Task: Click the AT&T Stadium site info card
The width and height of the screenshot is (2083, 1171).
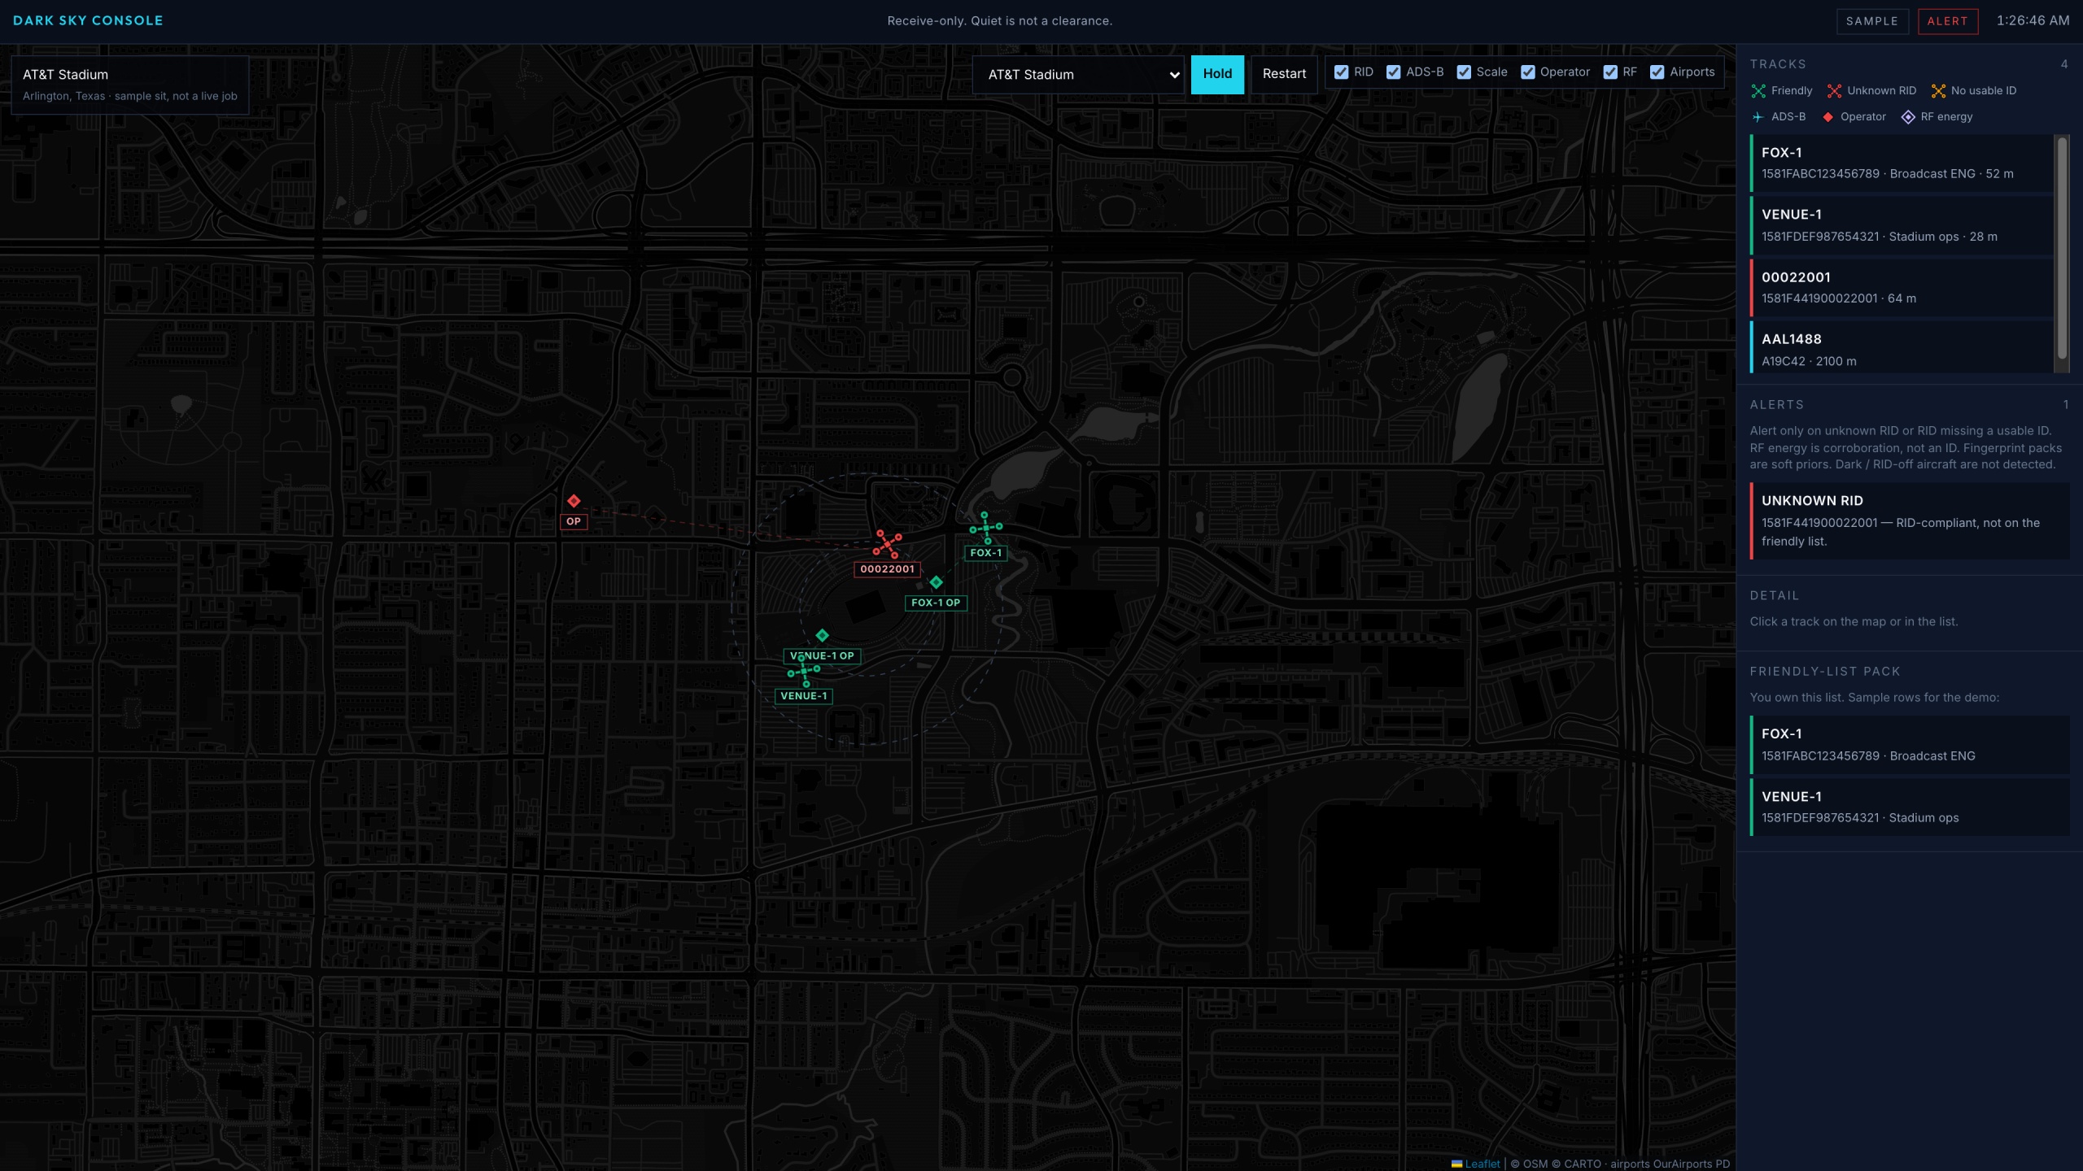Action: point(130,85)
